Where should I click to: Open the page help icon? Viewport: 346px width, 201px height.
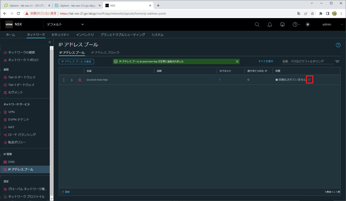338,45
